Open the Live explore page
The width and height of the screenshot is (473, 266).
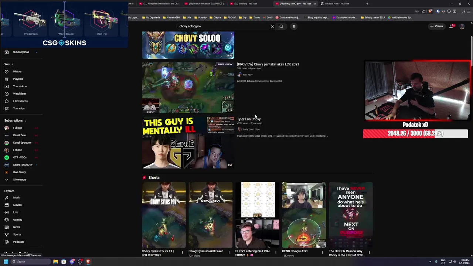[16, 212]
